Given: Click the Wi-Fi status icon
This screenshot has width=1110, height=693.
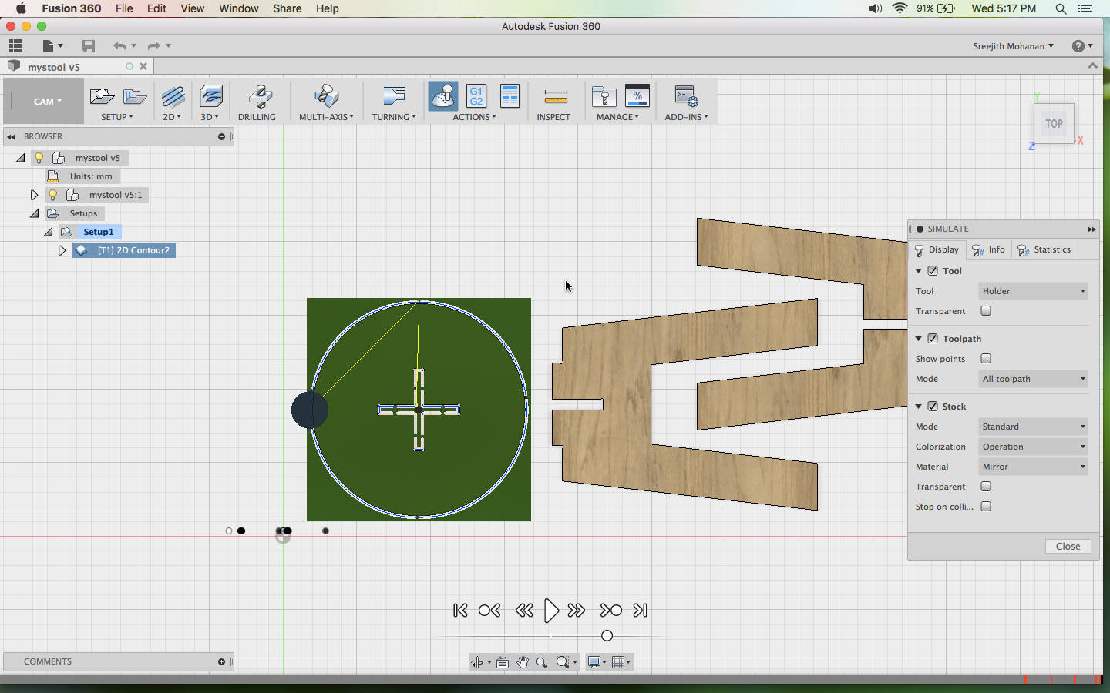Looking at the screenshot, I should (x=900, y=8).
